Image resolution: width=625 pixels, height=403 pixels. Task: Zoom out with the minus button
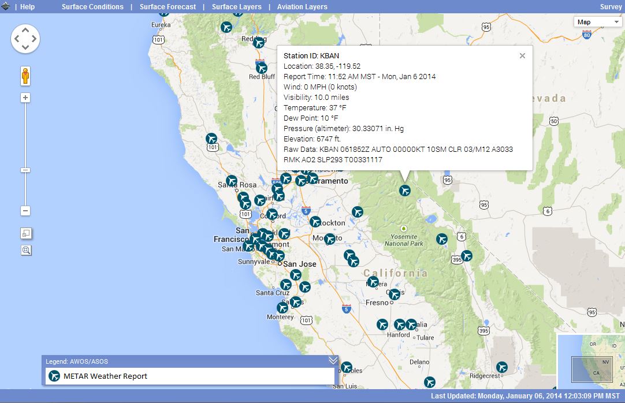coord(25,211)
